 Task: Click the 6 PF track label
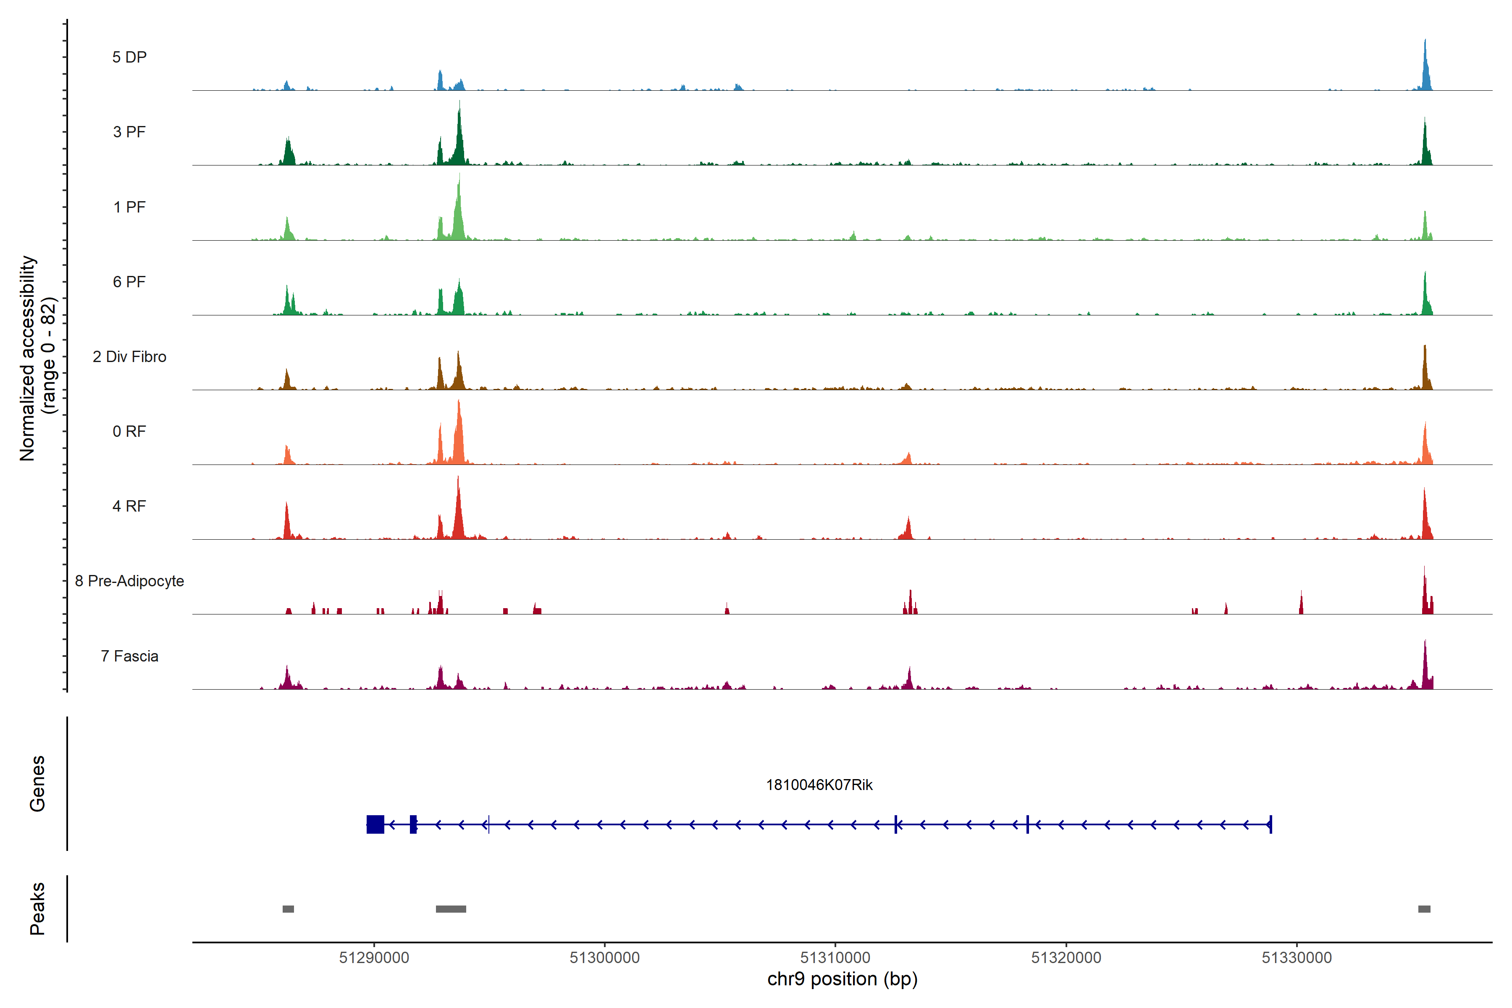pyautogui.click(x=129, y=281)
